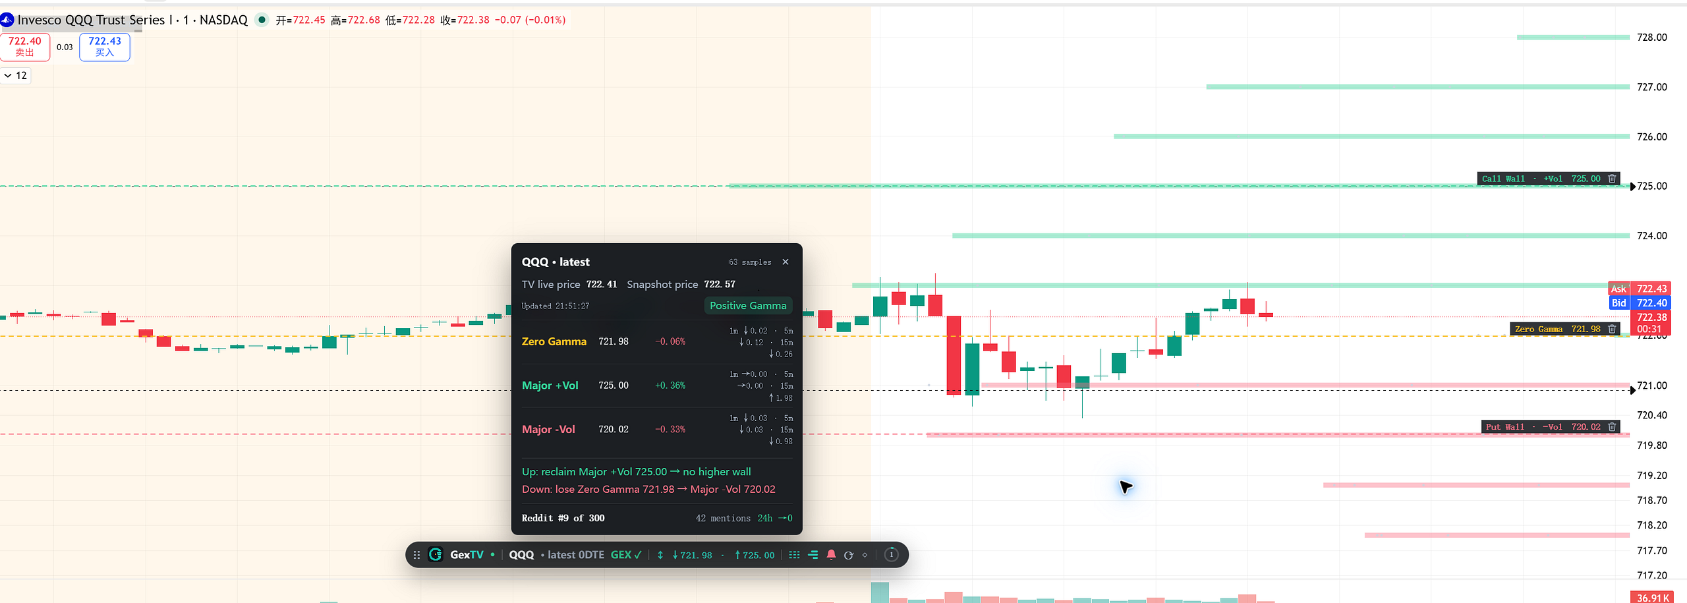Click the 42 mentions text in popup
The image size is (1687, 603).
(x=723, y=519)
